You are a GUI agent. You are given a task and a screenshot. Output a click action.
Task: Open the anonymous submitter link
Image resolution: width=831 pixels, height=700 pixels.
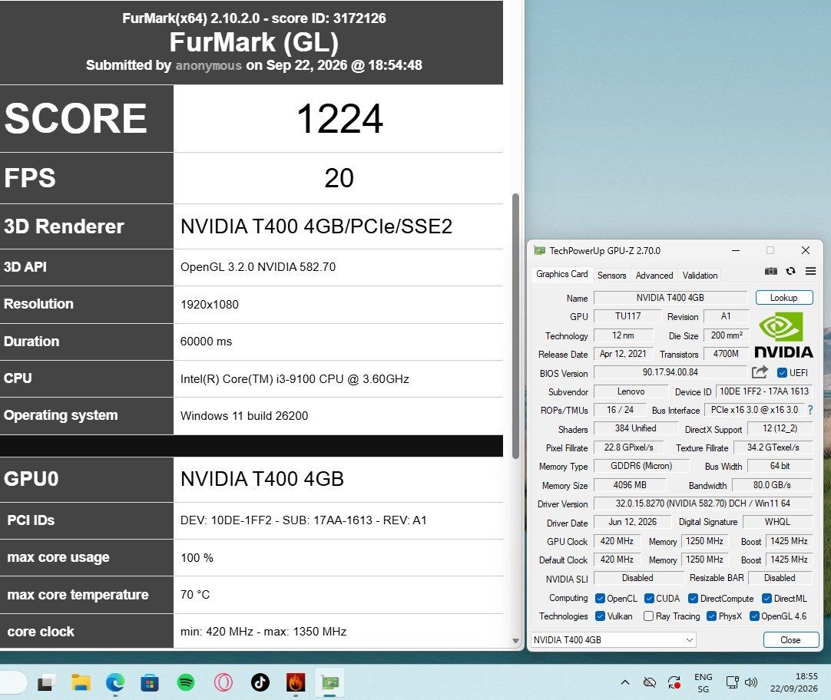coord(208,66)
